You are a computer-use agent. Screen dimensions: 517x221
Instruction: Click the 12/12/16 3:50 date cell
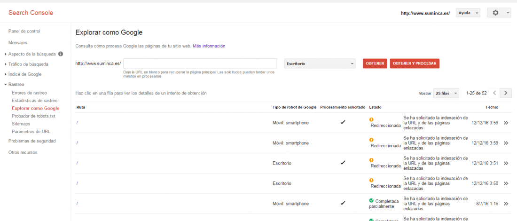click(485, 183)
